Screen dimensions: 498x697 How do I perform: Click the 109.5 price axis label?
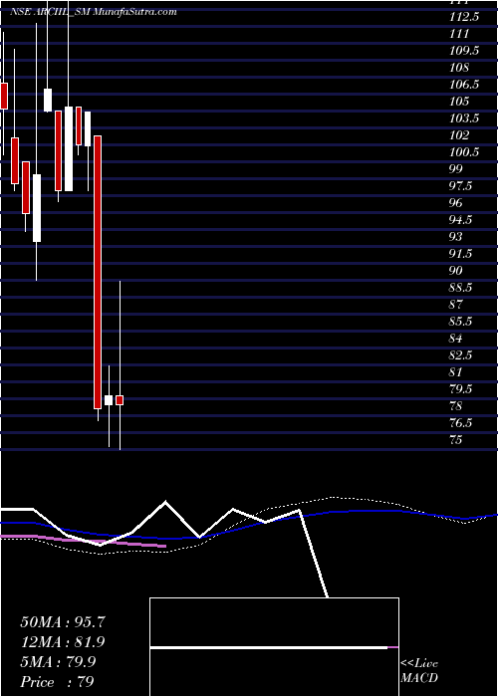464,51
